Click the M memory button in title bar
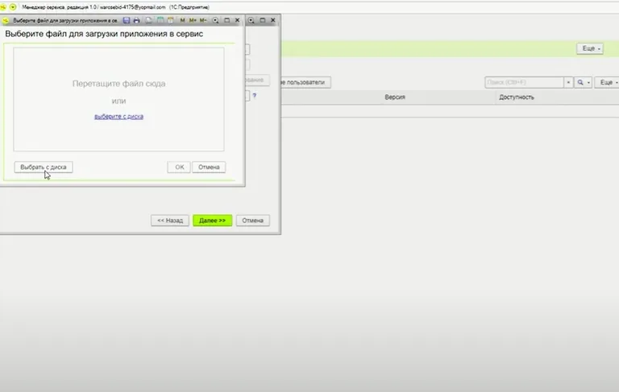The image size is (619, 392). pos(183,19)
